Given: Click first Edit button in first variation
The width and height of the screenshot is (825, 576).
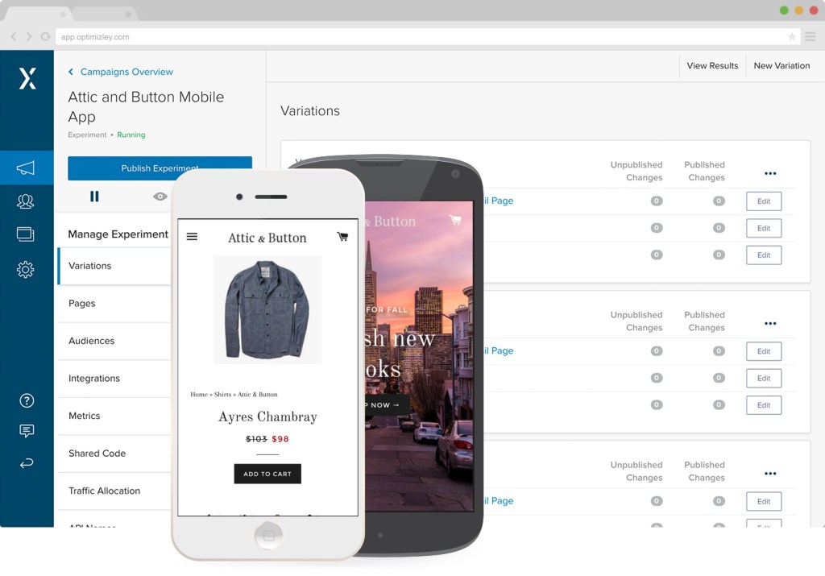Looking at the screenshot, I should pos(764,201).
